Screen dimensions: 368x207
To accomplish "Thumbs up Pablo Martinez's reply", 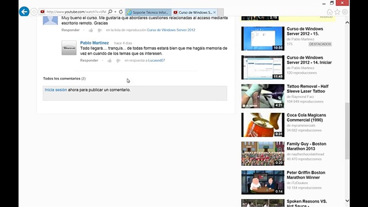I will [x=110, y=61].
